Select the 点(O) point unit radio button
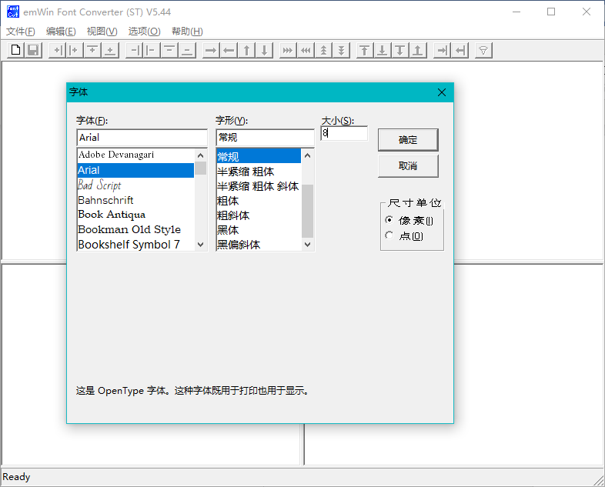 point(389,235)
